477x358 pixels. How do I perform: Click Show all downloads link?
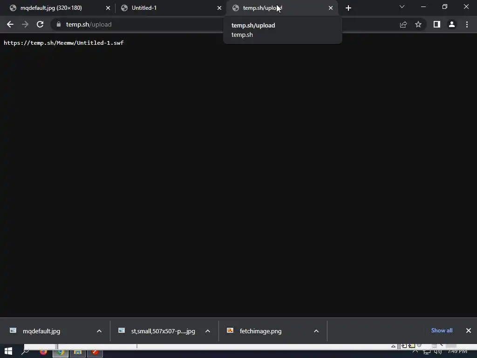(x=442, y=330)
